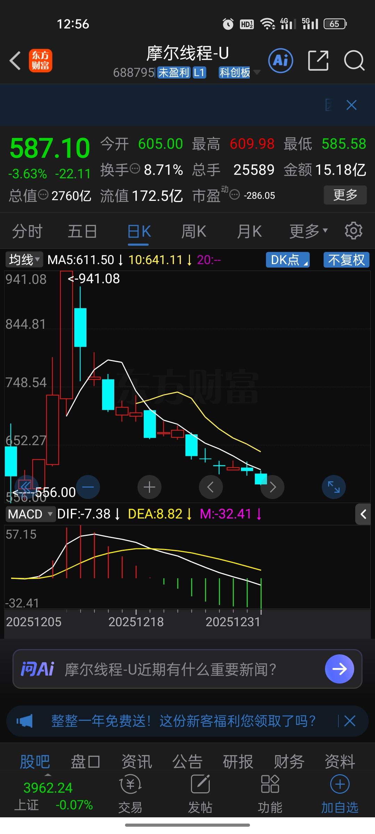Tap the Wi-Fi status icon
The height and width of the screenshot is (834, 375).
(268, 24)
